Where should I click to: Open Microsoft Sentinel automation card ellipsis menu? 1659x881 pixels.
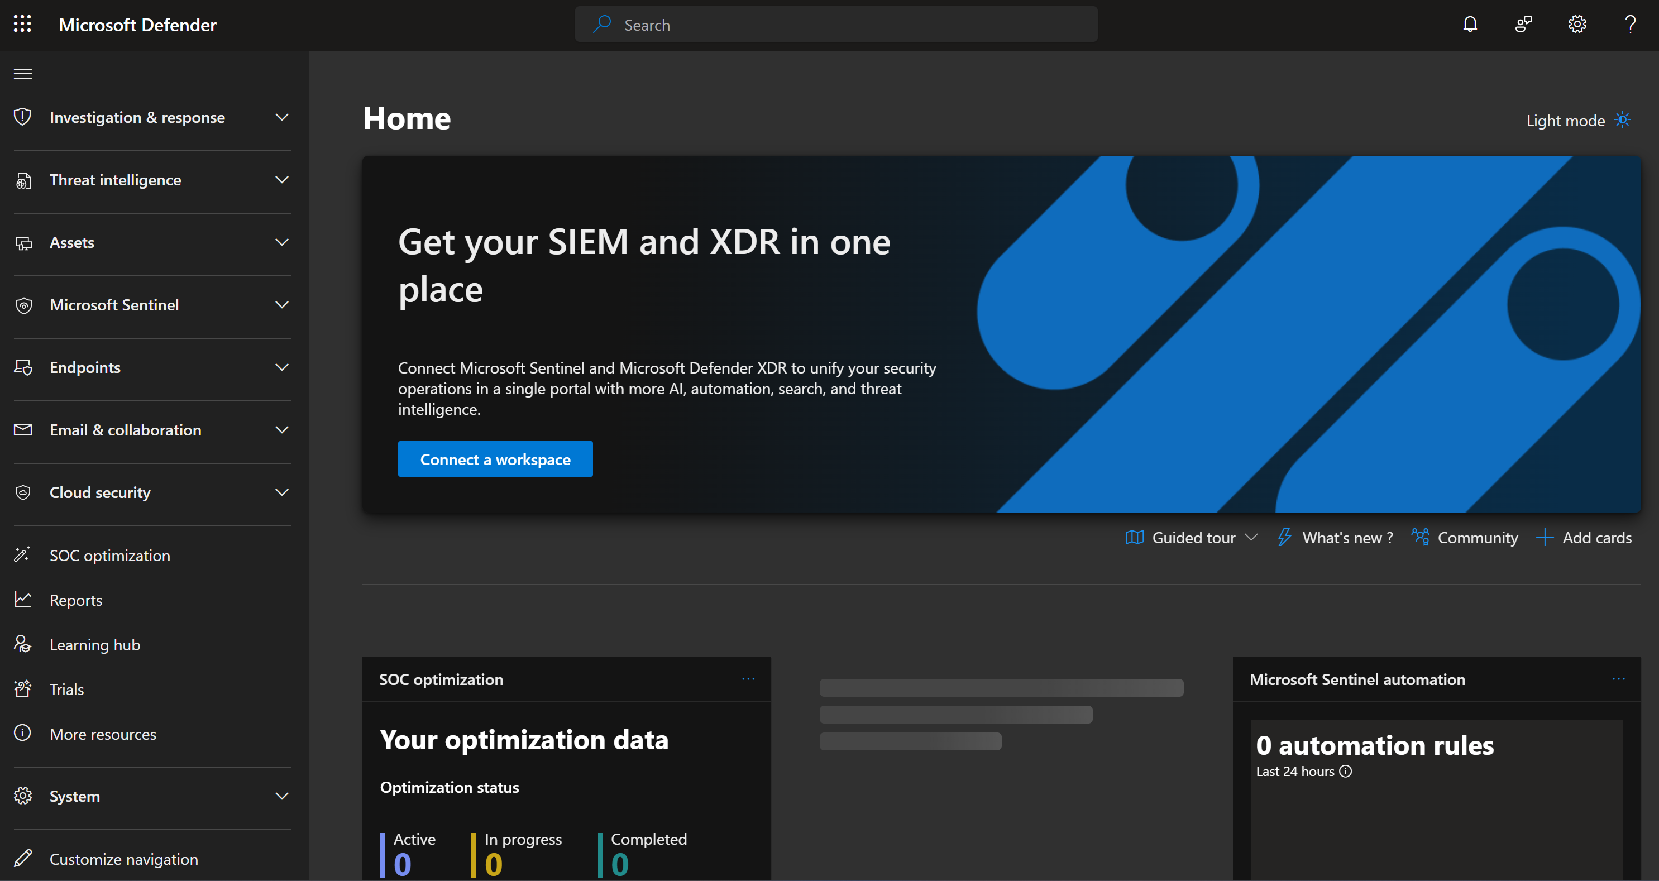[1618, 679]
